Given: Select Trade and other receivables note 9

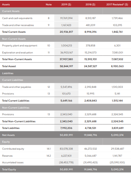Looking at the screenshot, I should pyautogui.click(x=48, y=25).
